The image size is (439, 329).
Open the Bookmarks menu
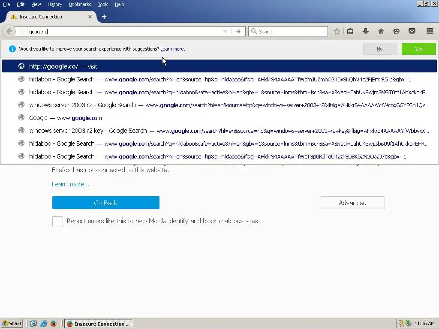(80, 4)
